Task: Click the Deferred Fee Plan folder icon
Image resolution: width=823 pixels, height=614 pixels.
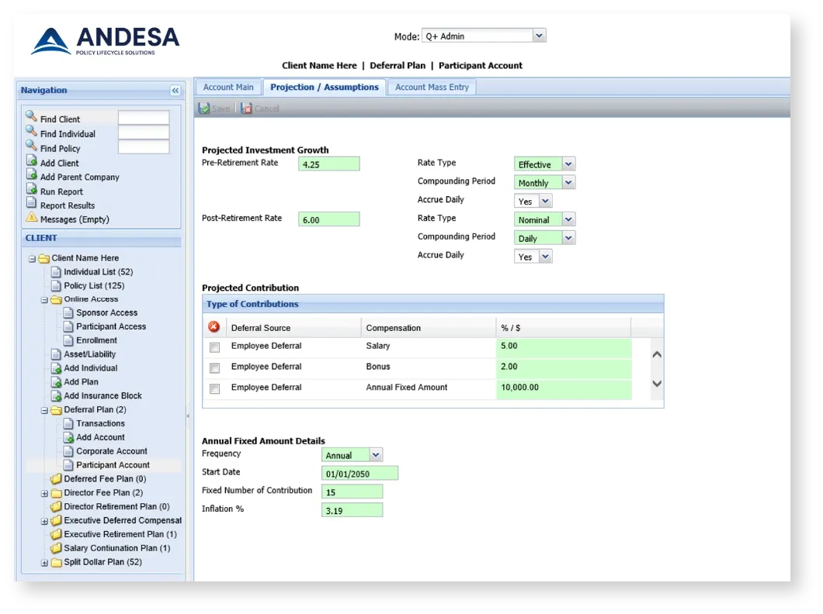Action: tap(56, 479)
